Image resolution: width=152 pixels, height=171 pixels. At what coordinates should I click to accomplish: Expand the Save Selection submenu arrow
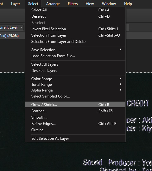pos(120,50)
